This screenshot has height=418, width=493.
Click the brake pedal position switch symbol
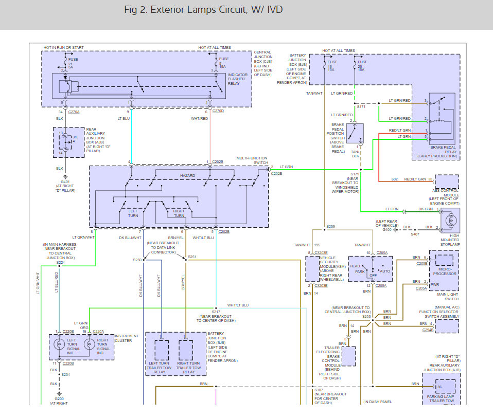click(355, 134)
